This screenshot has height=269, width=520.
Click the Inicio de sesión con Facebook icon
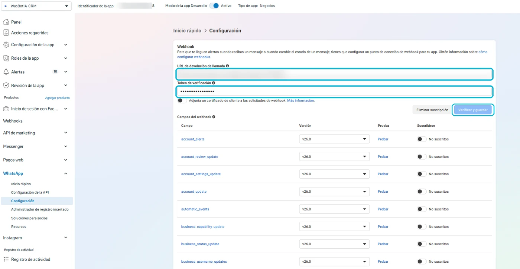tap(6, 109)
